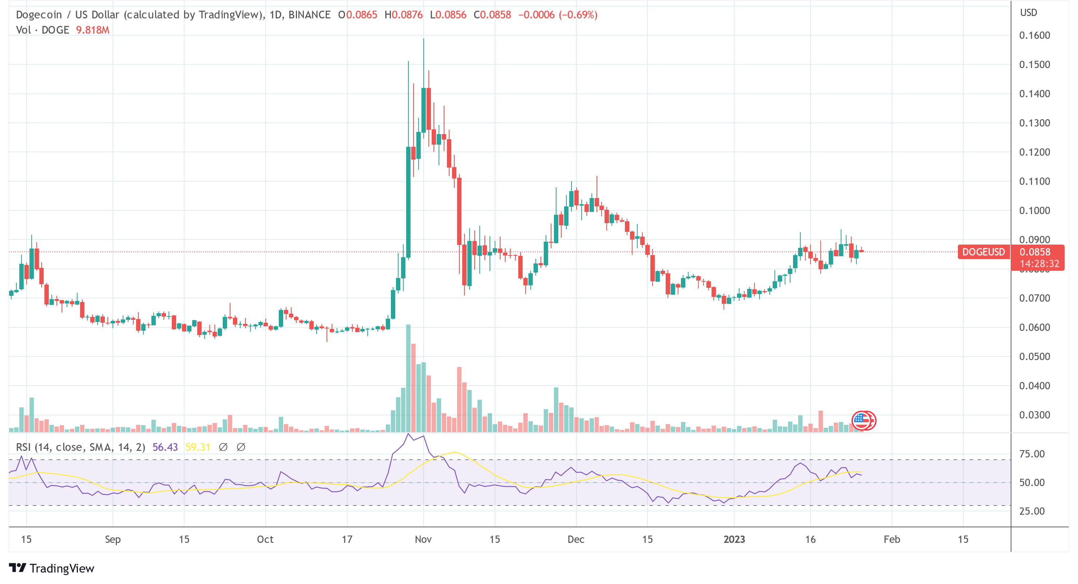The image size is (1078, 584).
Task: Click the 50.00 RSI axis label
Action: click(1032, 483)
